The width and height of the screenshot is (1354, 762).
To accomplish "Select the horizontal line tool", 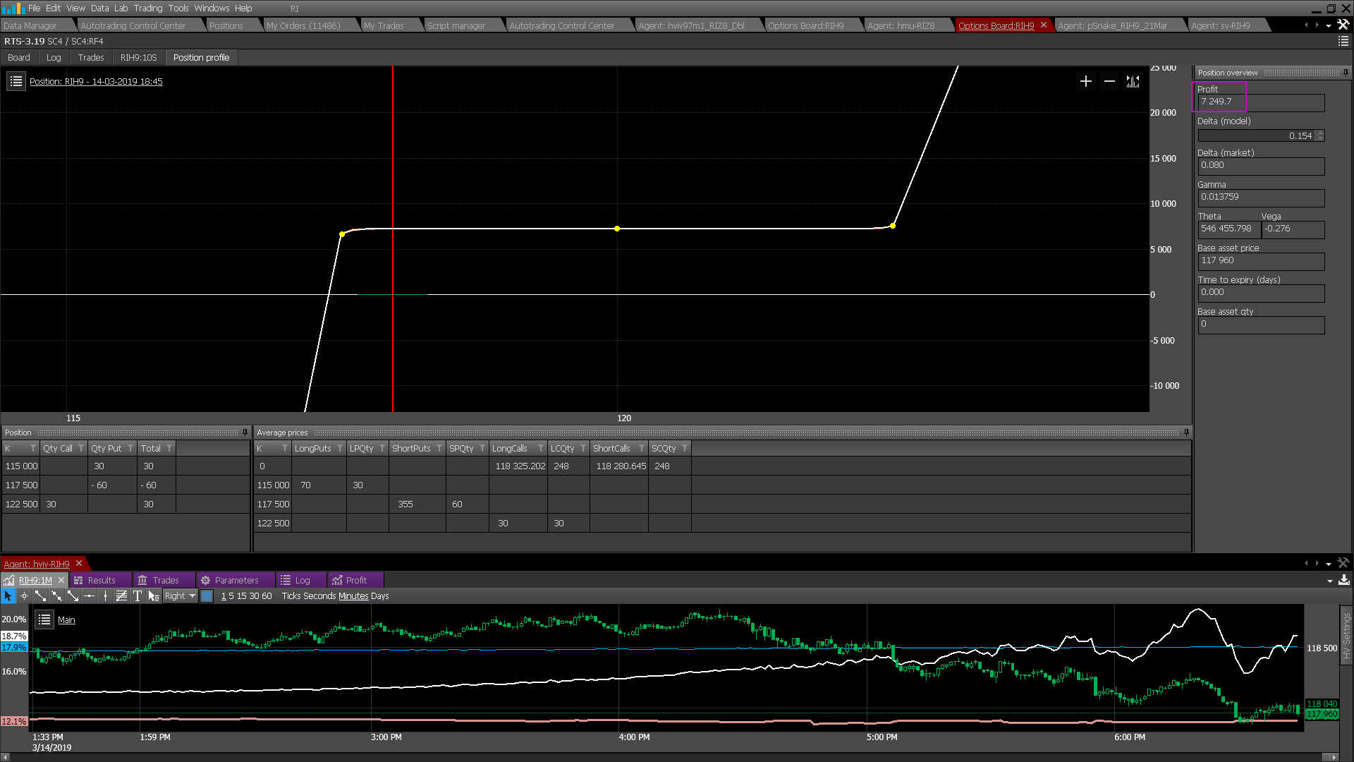I will [89, 596].
